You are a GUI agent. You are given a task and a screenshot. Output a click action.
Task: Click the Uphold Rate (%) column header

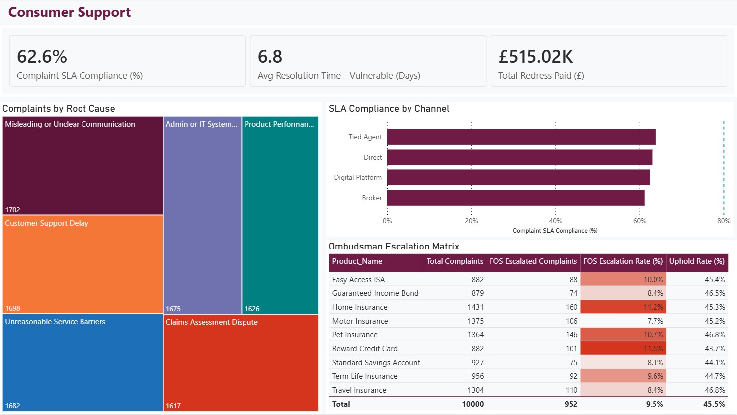point(697,261)
